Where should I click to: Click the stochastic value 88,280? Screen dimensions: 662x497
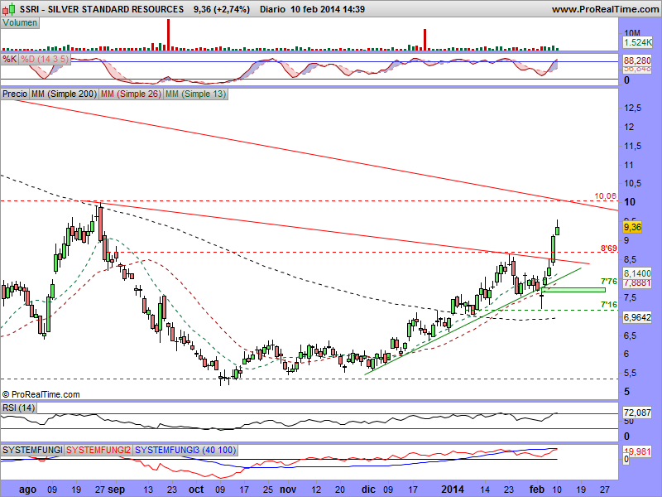(x=637, y=60)
